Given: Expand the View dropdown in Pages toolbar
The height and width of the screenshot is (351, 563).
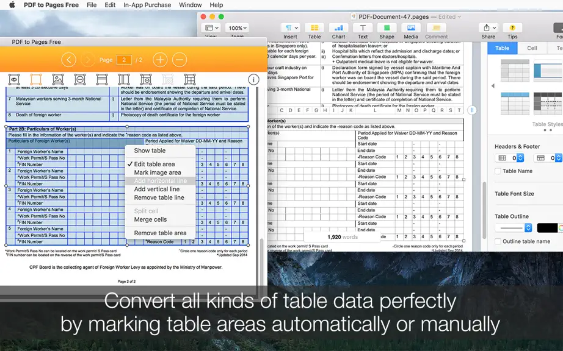Looking at the screenshot, I should pos(211,28).
